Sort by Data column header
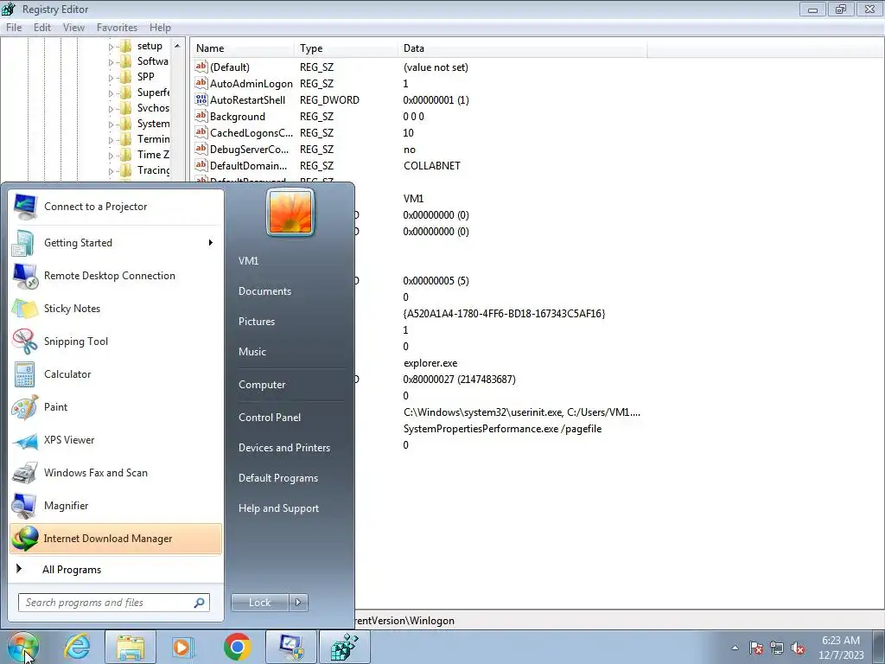The image size is (885, 664). tap(522, 48)
